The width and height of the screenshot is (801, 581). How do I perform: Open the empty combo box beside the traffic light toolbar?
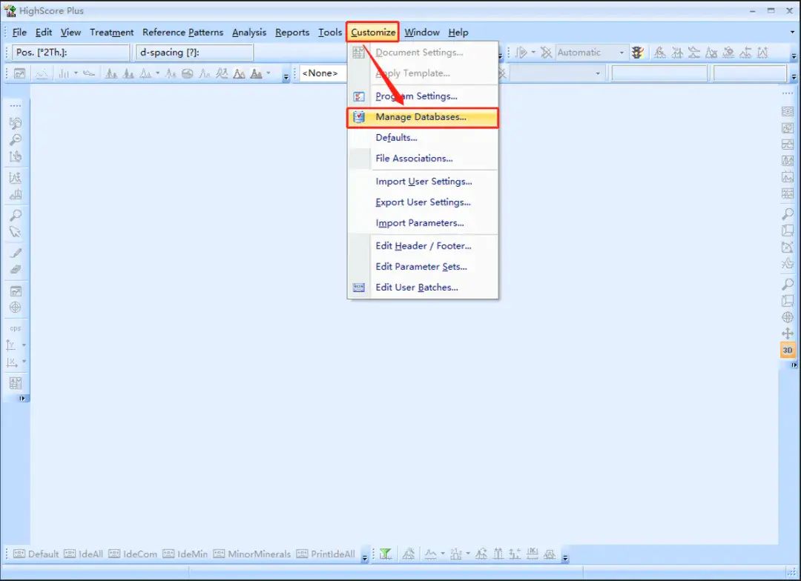point(556,73)
